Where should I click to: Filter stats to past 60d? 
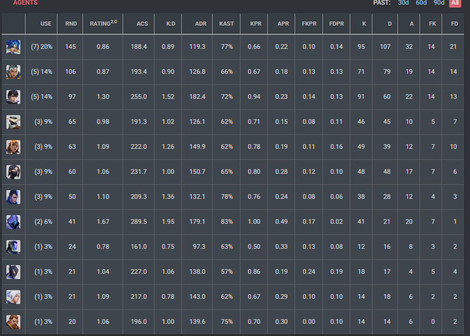click(x=421, y=3)
